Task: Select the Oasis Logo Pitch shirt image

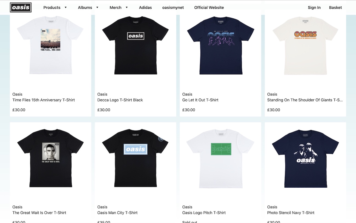Action: (220, 159)
